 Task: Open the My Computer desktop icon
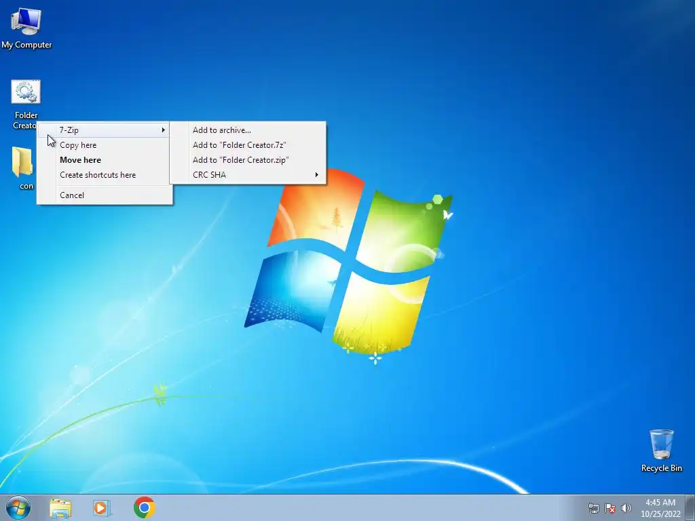26,28
